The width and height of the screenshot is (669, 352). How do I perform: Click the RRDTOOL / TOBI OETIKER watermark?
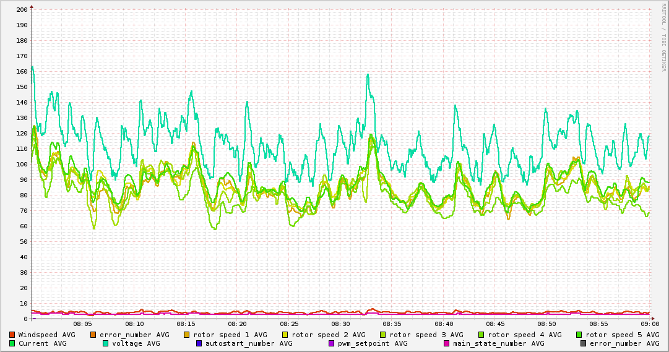click(x=663, y=37)
